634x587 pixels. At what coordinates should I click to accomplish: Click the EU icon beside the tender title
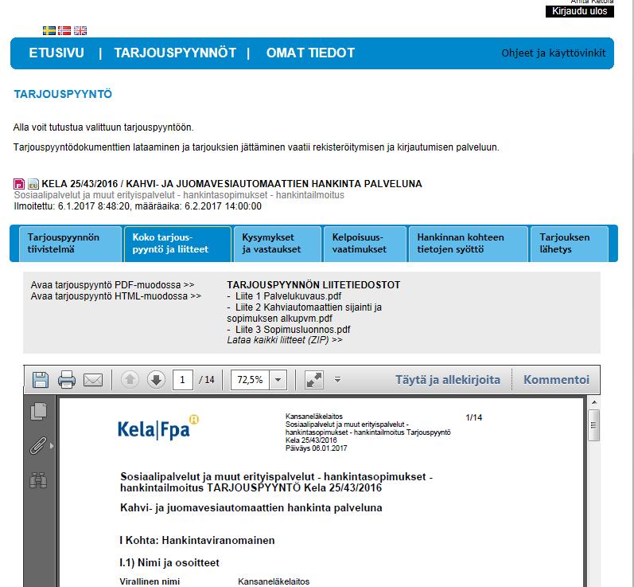tap(33, 184)
